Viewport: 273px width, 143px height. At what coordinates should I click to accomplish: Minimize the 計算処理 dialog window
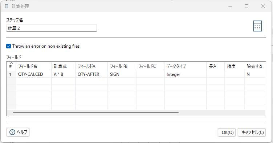point(230,6)
